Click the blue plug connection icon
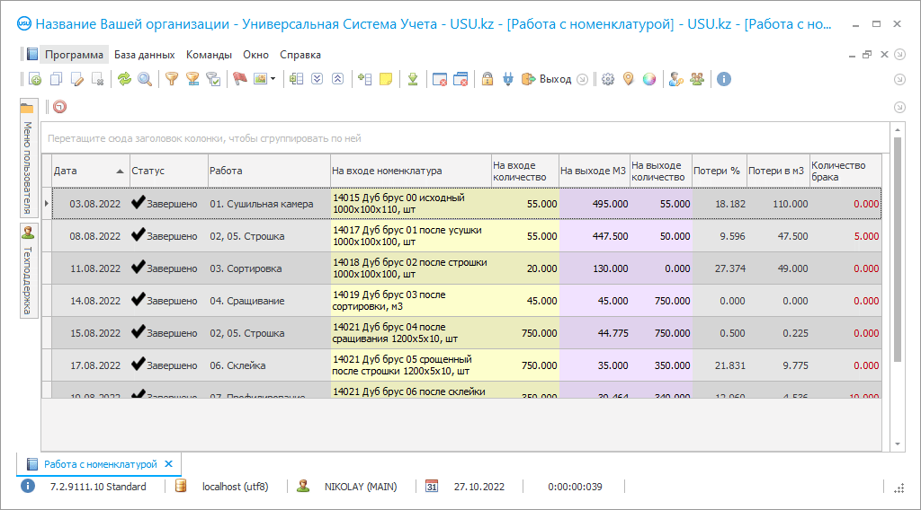Image resolution: width=921 pixels, height=510 pixels. coord(508,79)
